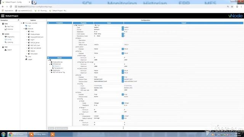Select Logger in the Explorer tree
This screenshot has width=244, height=137.
pyautogui.click(x=30, y=59)
